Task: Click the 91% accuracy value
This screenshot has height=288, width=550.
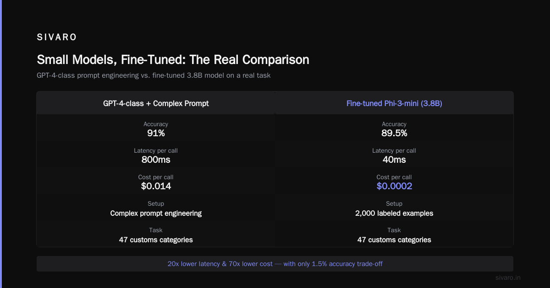Action: coord(156,133)
